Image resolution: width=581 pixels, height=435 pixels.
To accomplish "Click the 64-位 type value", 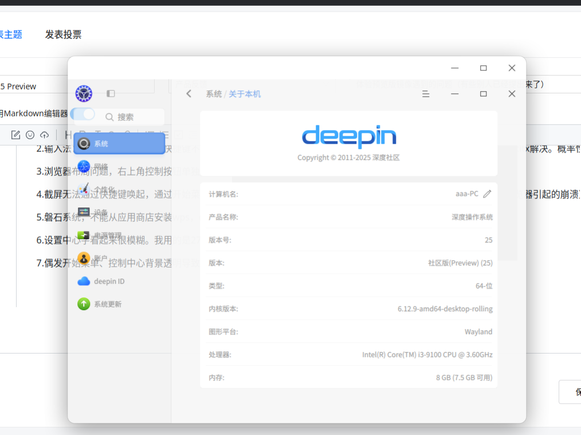I will 484,285.
